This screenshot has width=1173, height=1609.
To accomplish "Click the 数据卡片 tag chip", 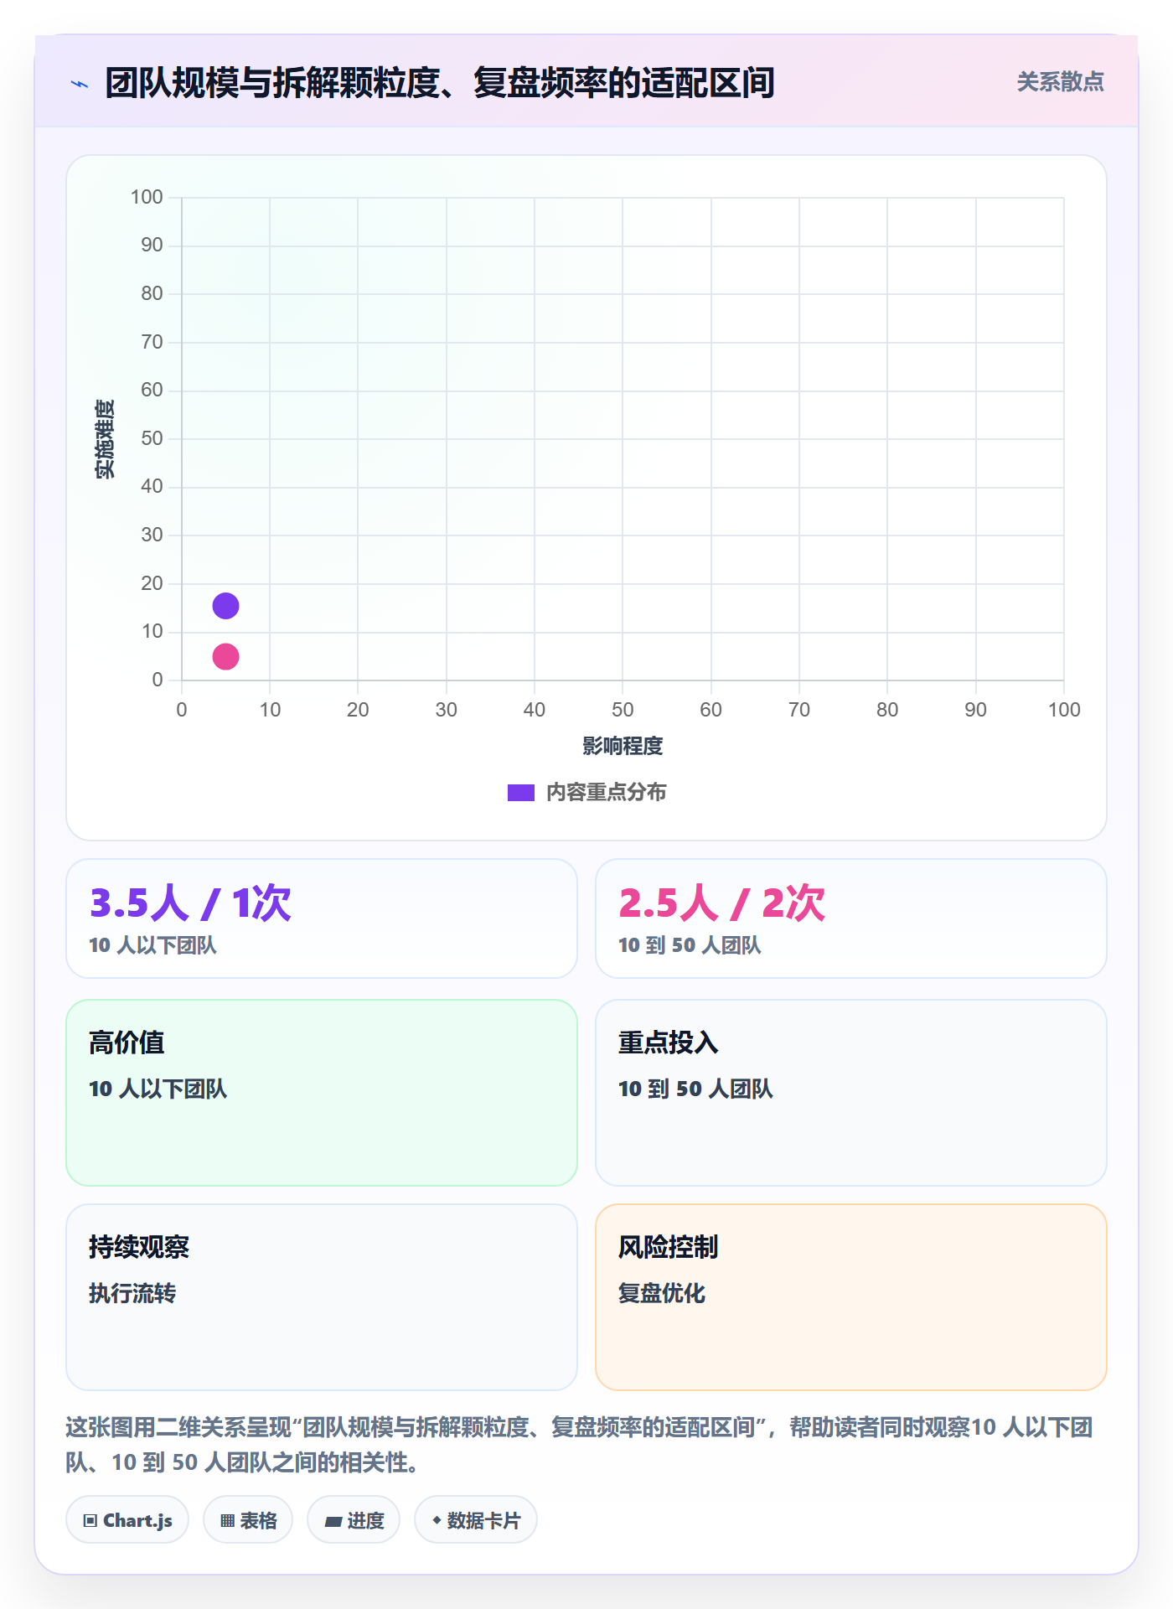I will click(476, 1520).
